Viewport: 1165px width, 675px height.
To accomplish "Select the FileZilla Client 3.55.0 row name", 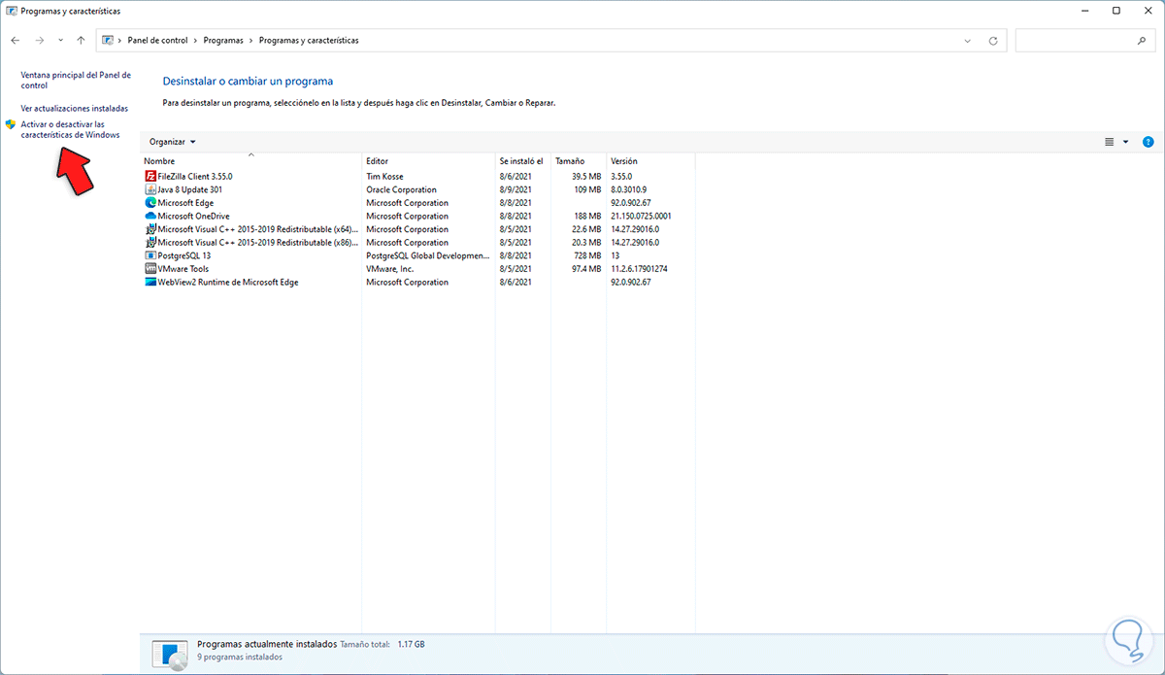I will pyautogui.click(x=195, y=177).
